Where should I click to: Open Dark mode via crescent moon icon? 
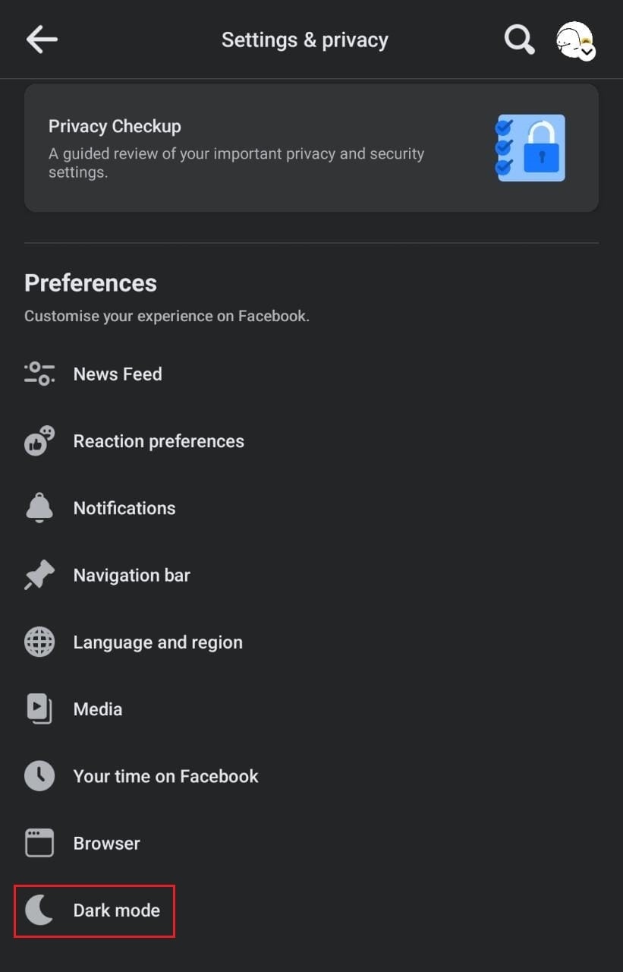pyautogui.click(x=39, y=909)
